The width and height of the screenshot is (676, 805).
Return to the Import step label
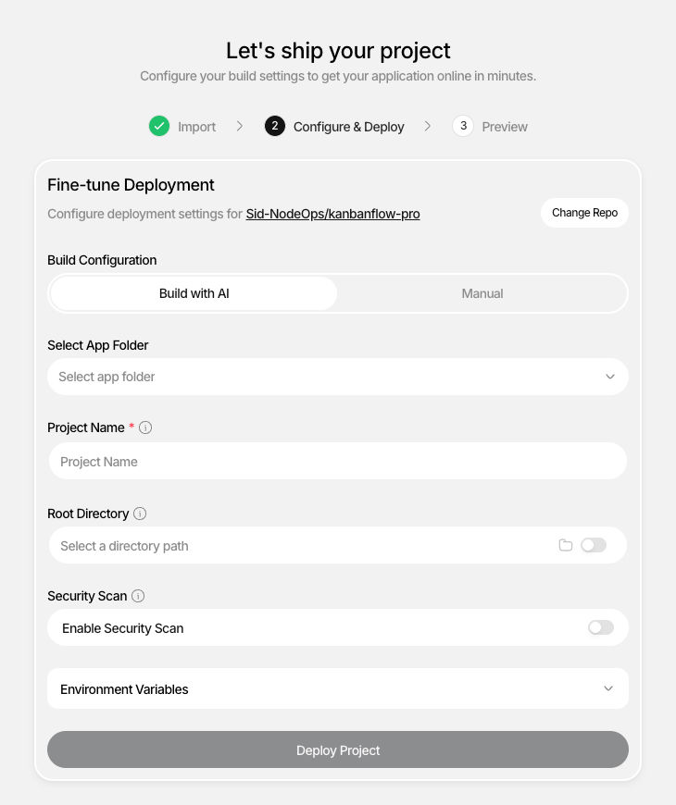click(196, 127)
